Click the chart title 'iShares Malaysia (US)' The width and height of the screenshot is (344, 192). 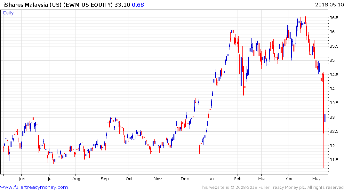(x=32, y=5)
